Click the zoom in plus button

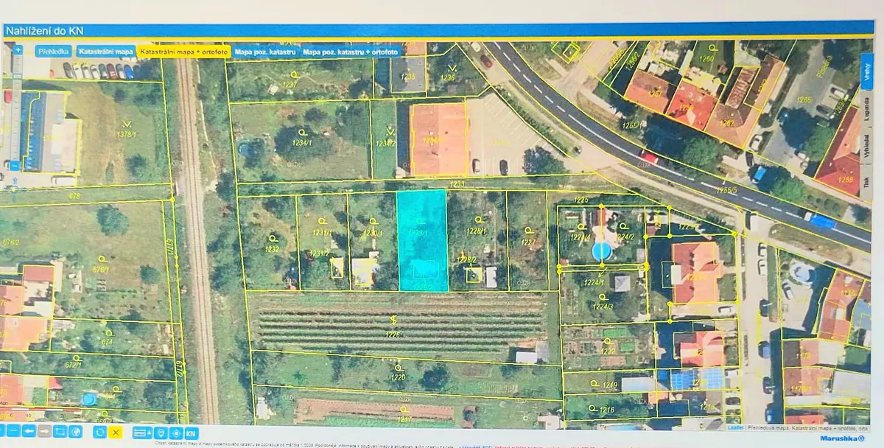point(17,50)
